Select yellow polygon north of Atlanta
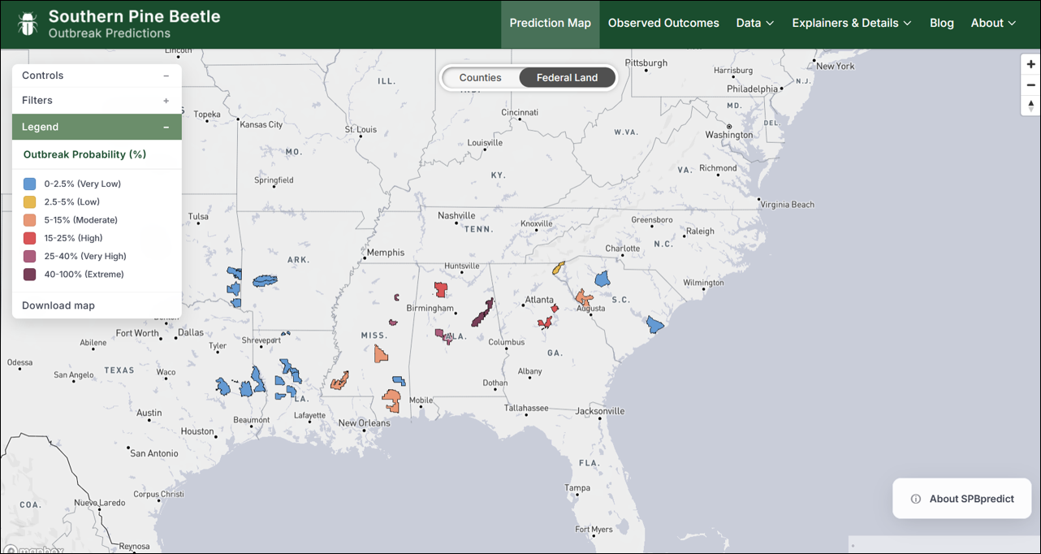Image resolution: width=1041 pixels, height=554 pixels. click(559, 267)
